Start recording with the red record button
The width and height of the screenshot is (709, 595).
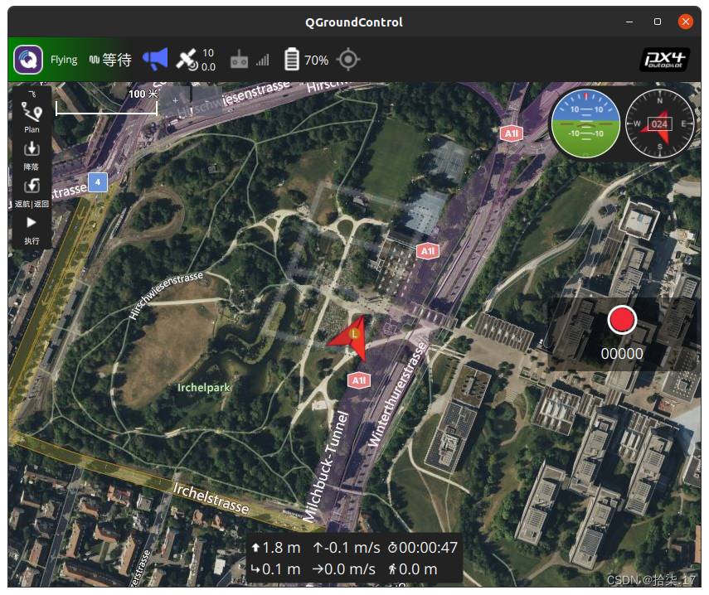(621, 320)
